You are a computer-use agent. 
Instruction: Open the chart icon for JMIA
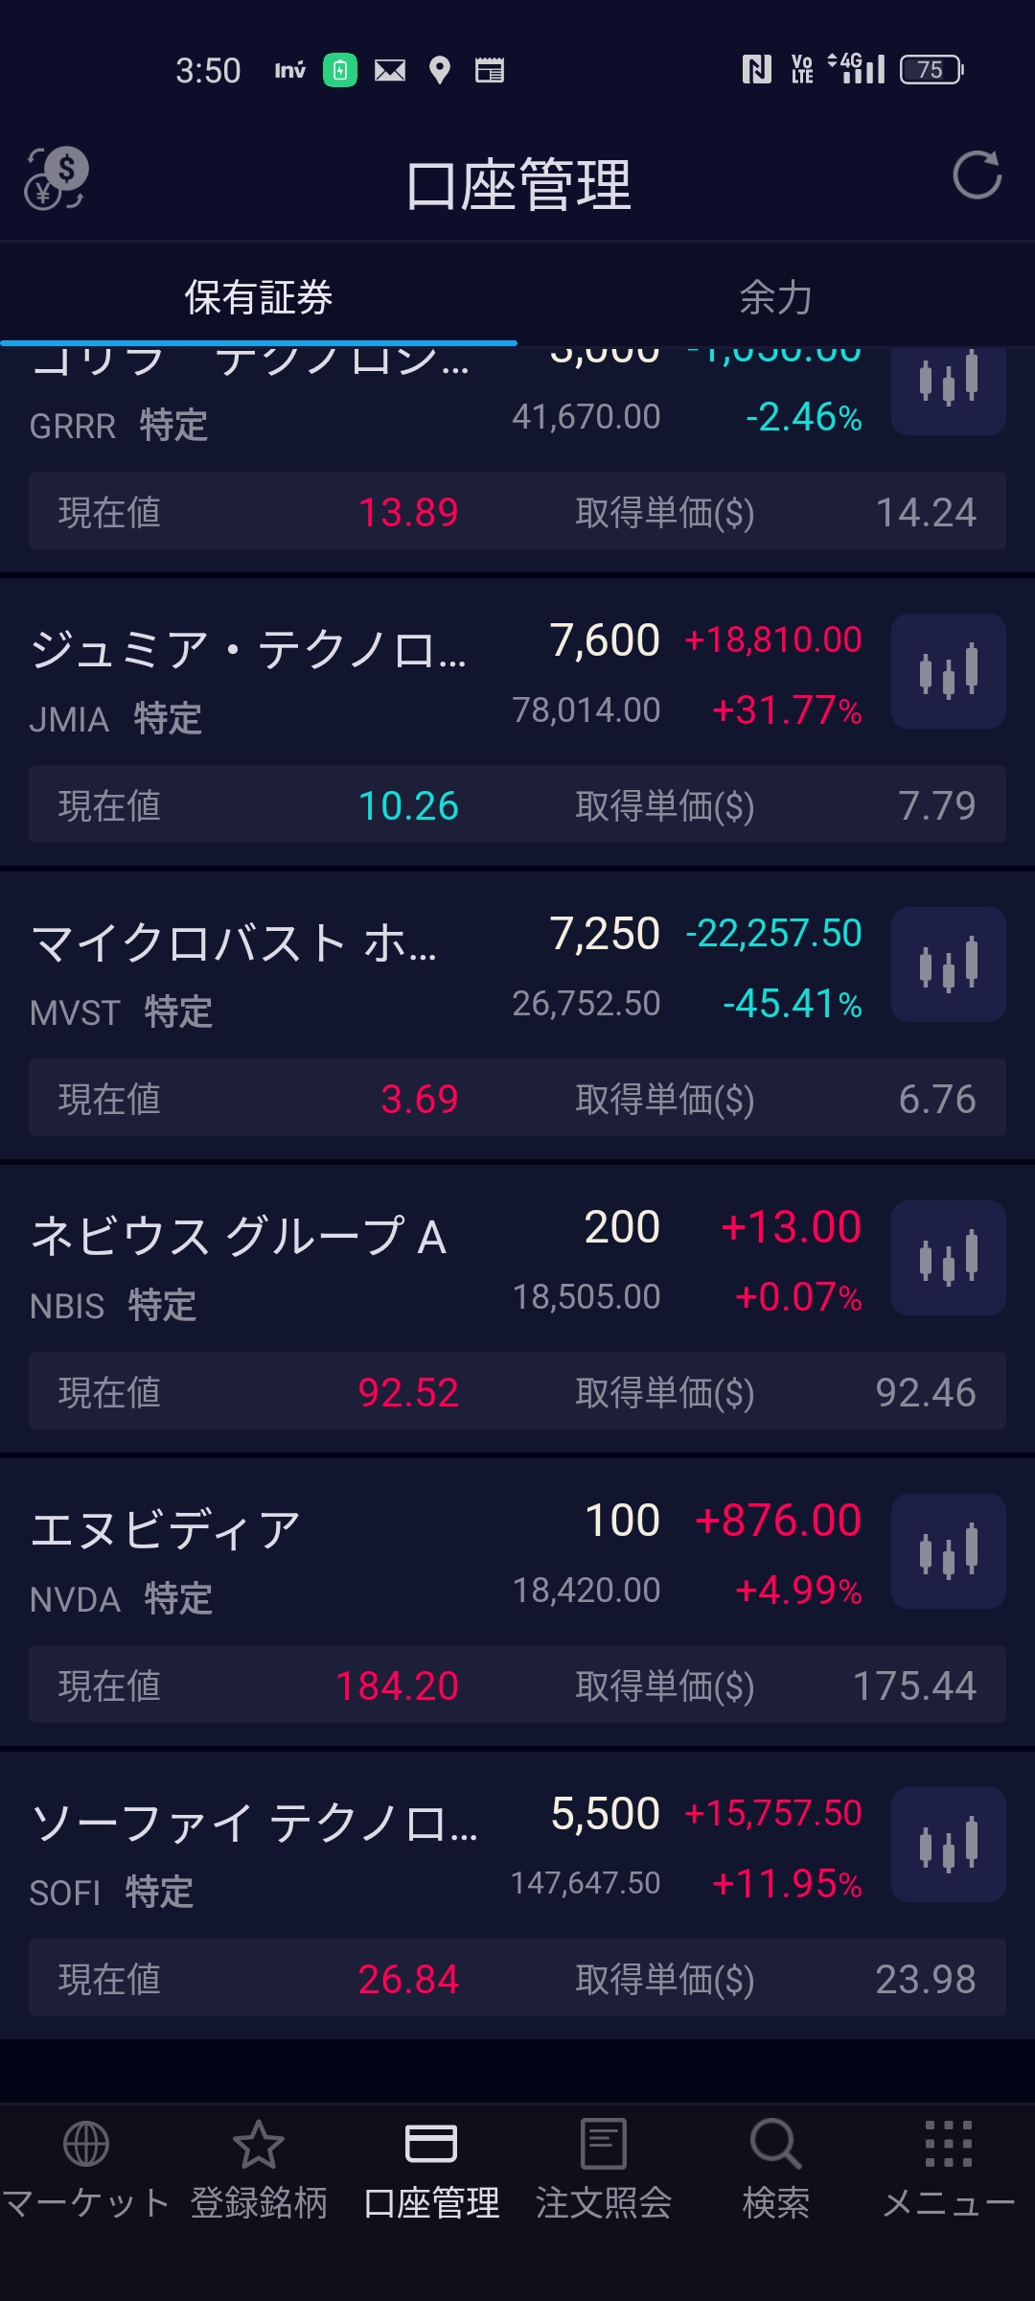click(x=948, y=671)
